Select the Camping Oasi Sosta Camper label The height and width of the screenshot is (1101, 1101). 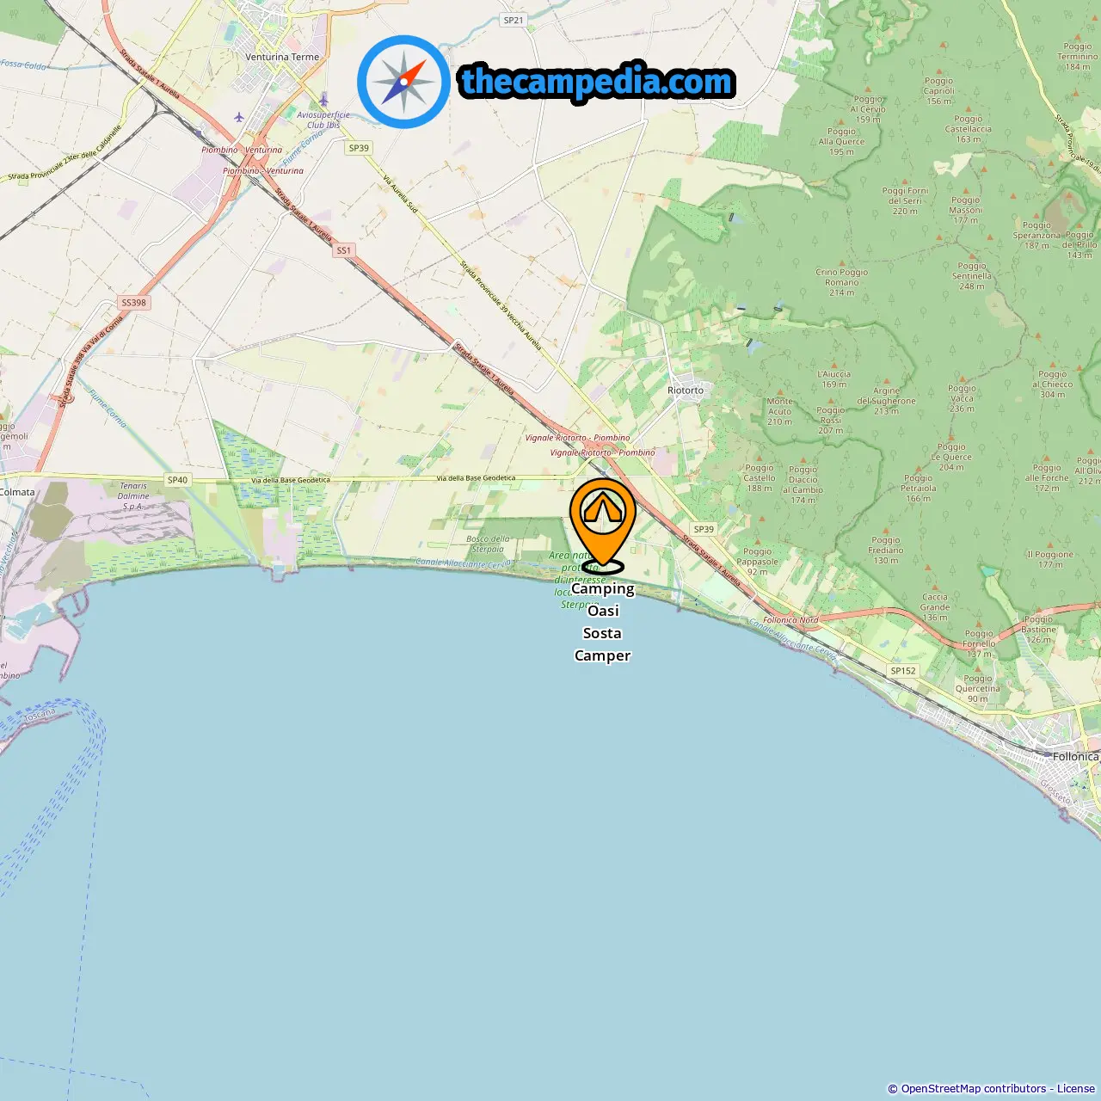[603, 622]
